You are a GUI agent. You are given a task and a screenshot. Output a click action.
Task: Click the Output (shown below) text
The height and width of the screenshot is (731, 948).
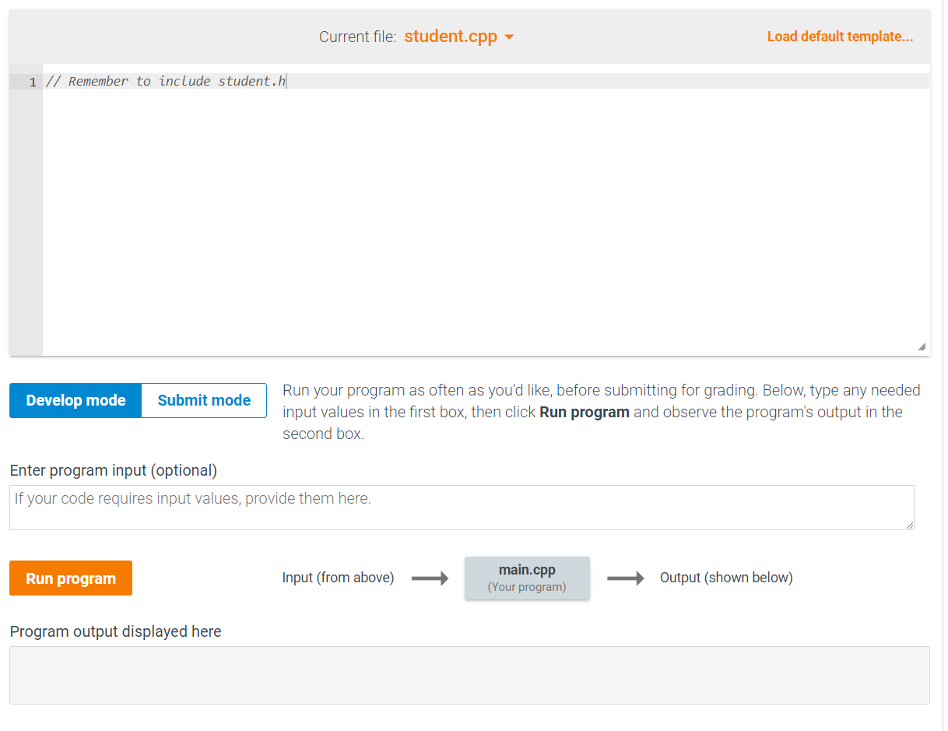[726, 578]
